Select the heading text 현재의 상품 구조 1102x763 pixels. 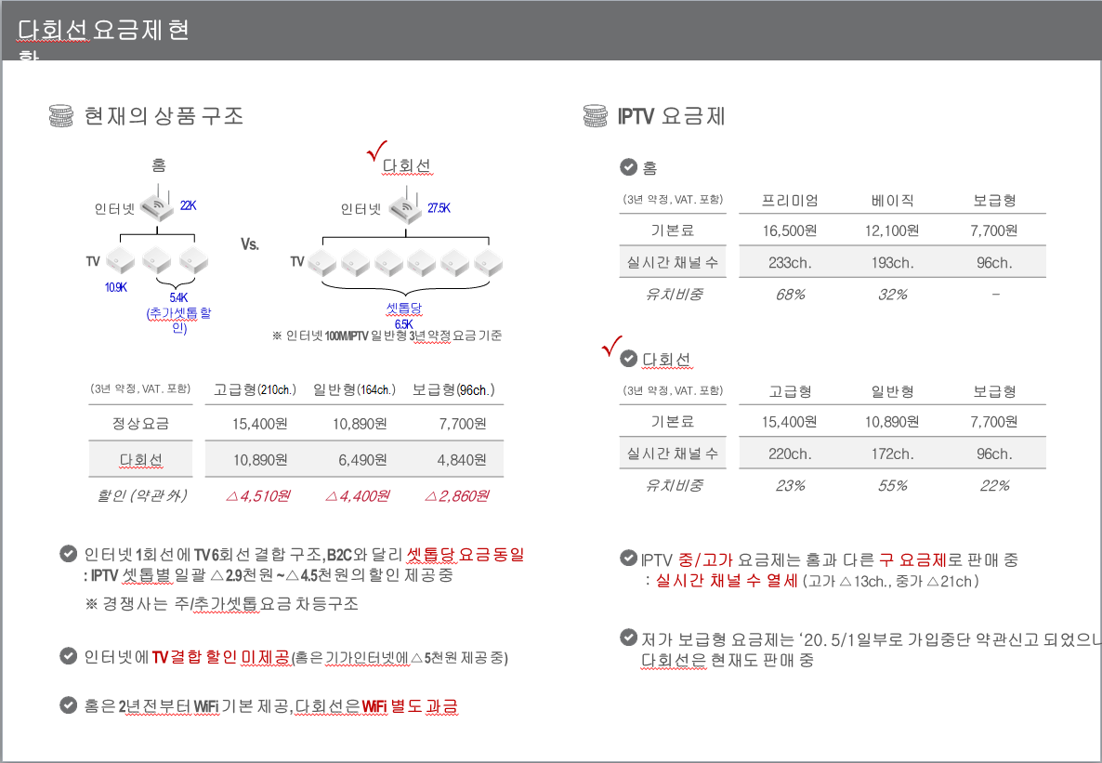[x=164, y=116]
